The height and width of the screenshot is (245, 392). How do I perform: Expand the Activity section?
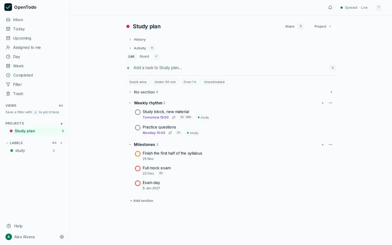point(137,48)
